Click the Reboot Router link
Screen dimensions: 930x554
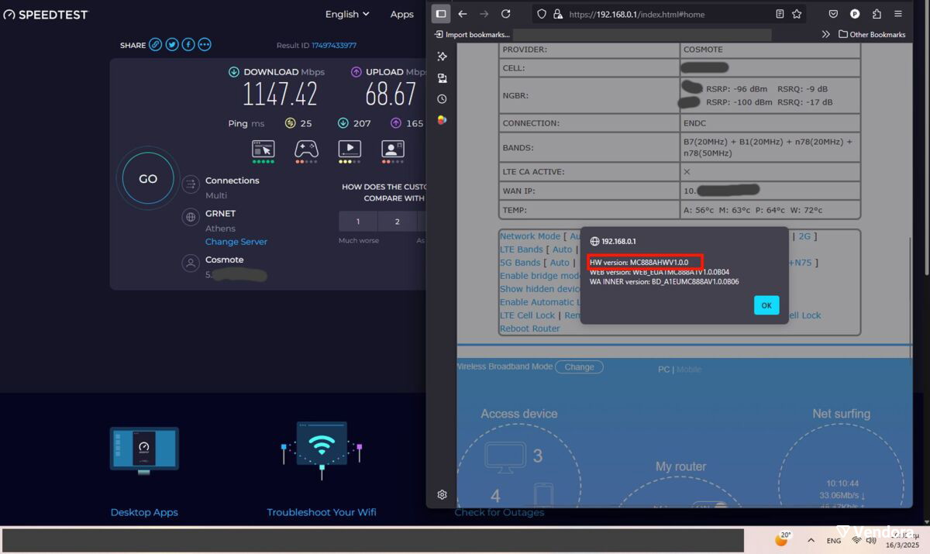point(530,329)
